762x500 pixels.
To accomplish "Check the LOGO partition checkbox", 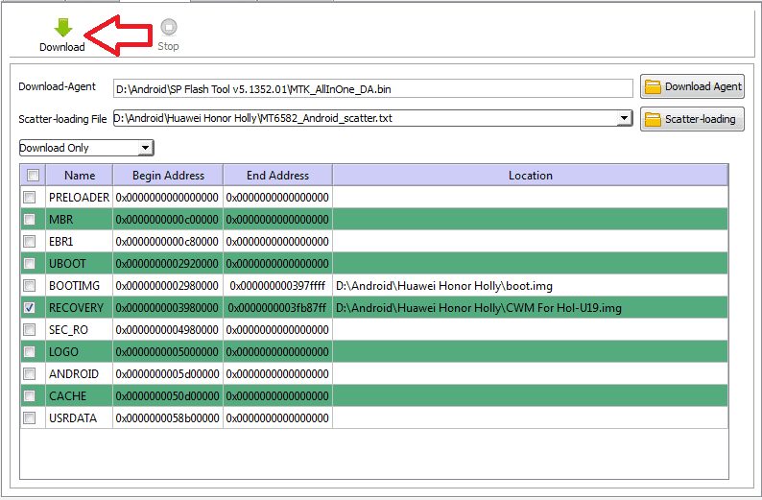I will (30, 351).
